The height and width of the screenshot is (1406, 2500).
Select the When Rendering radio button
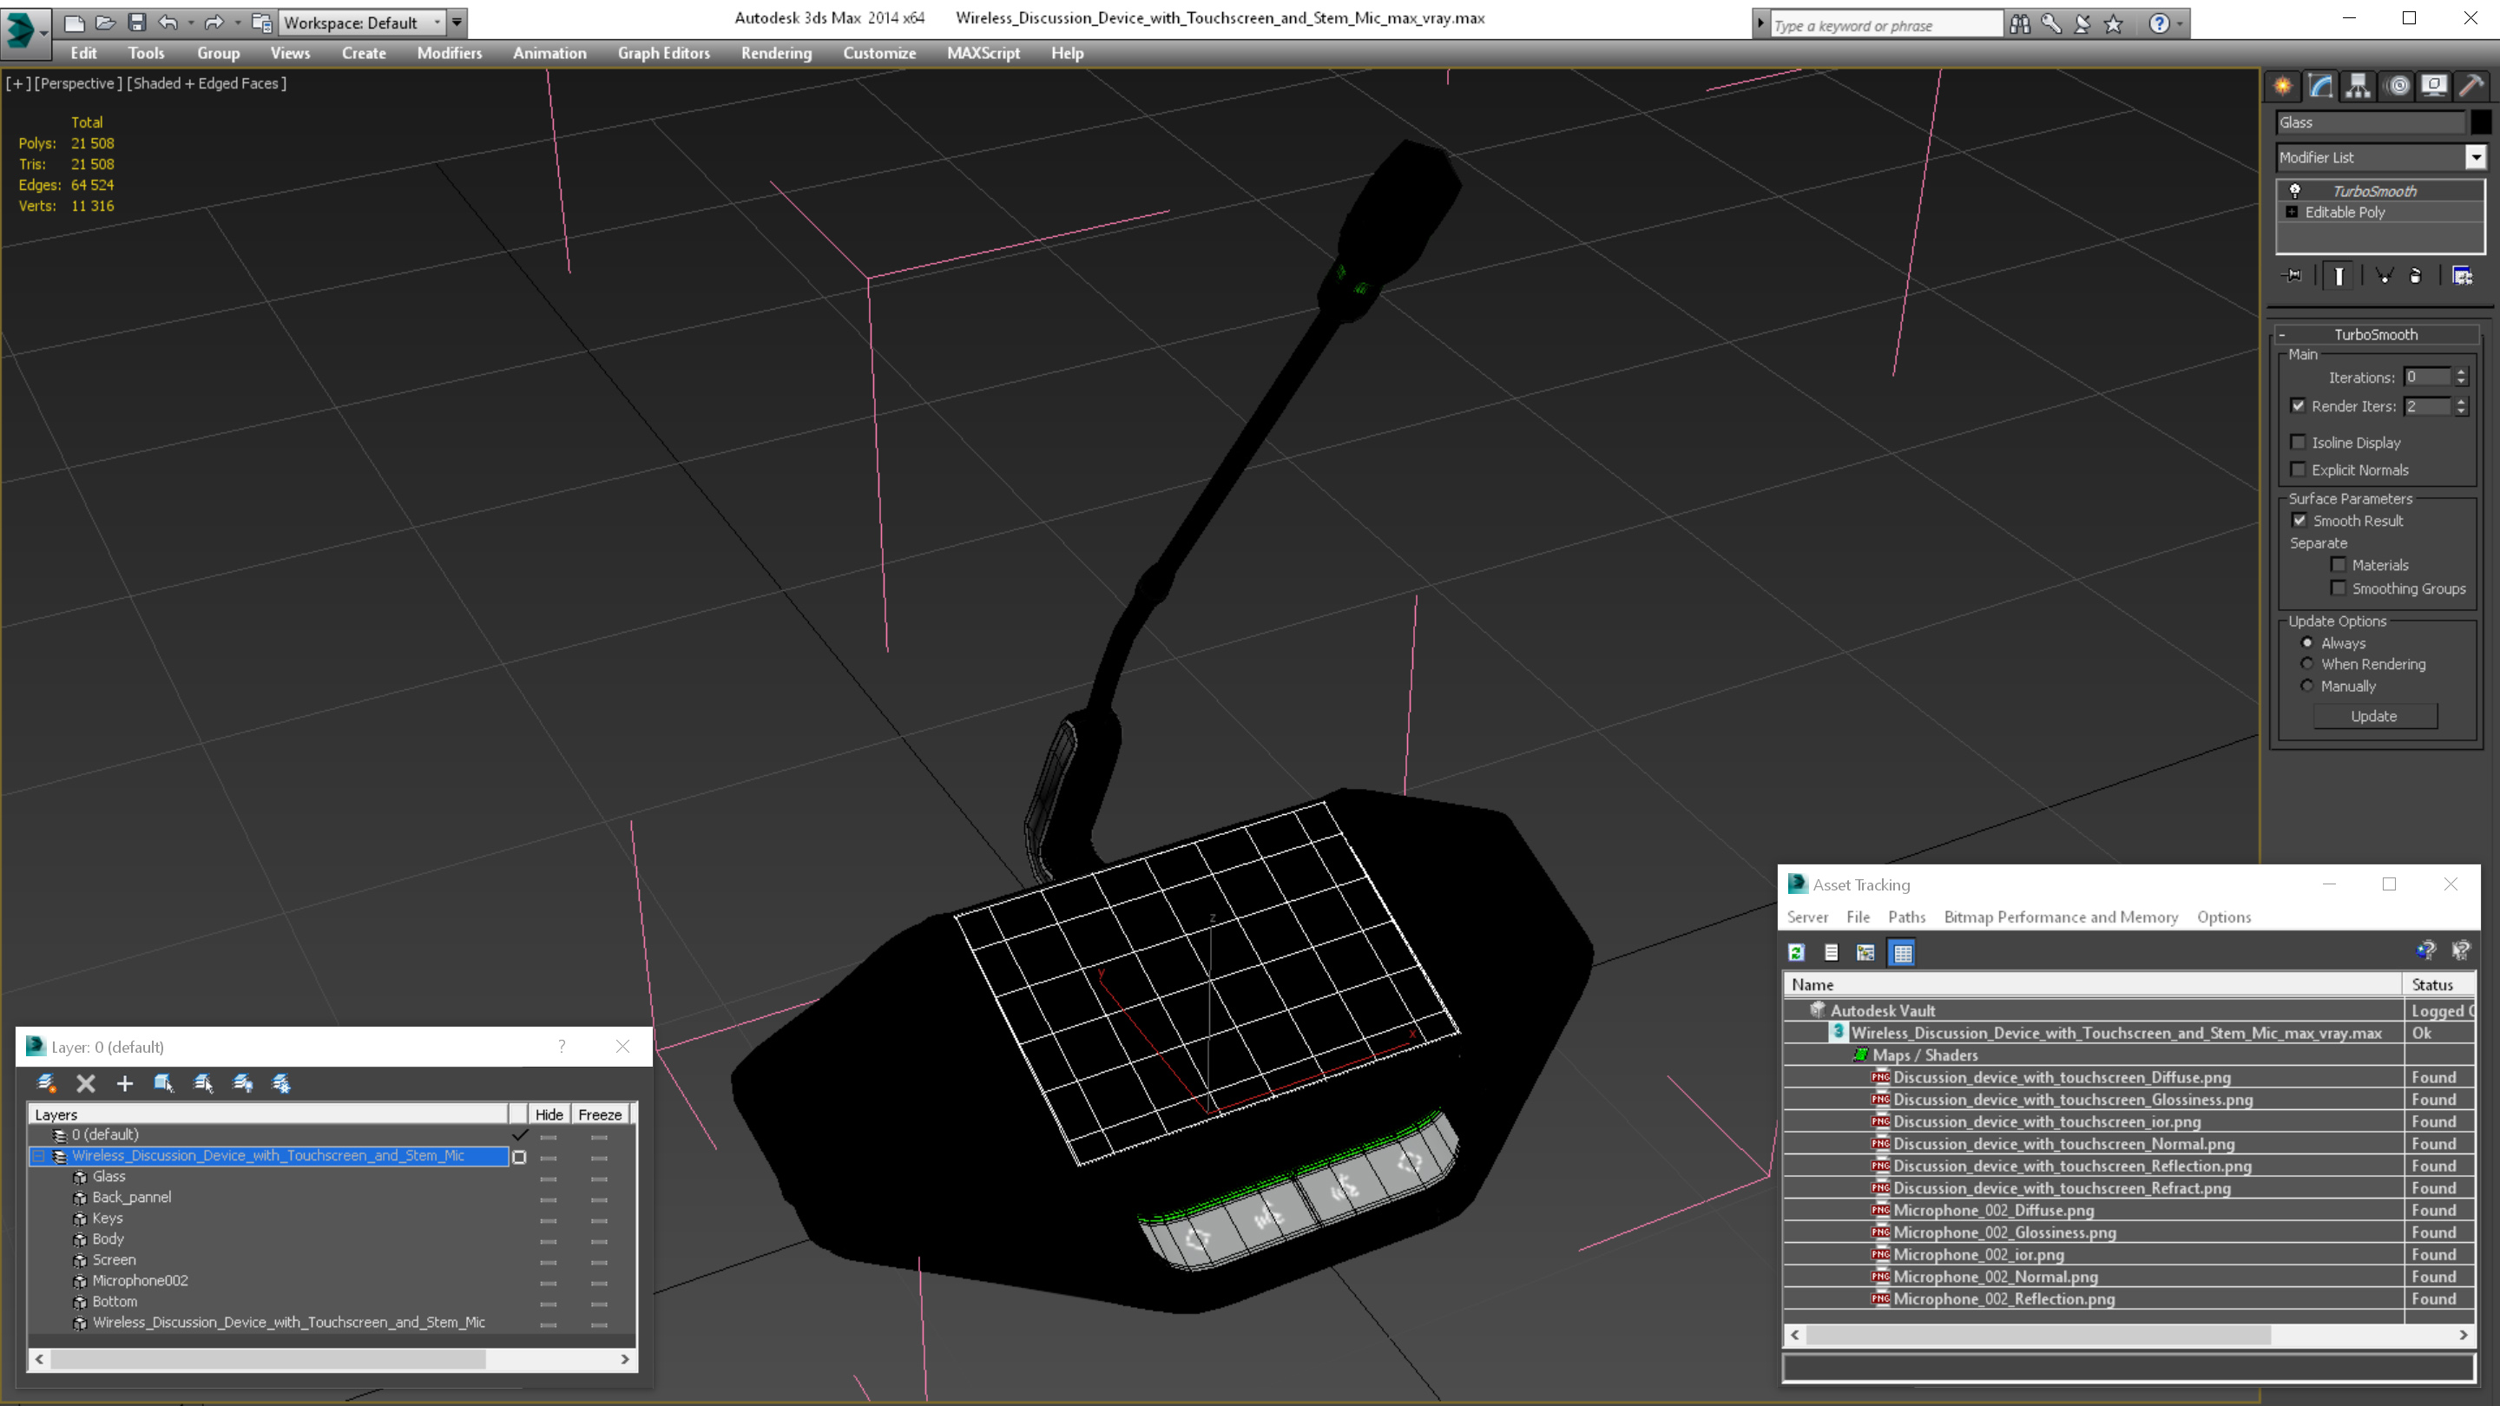pos(2307,664)
